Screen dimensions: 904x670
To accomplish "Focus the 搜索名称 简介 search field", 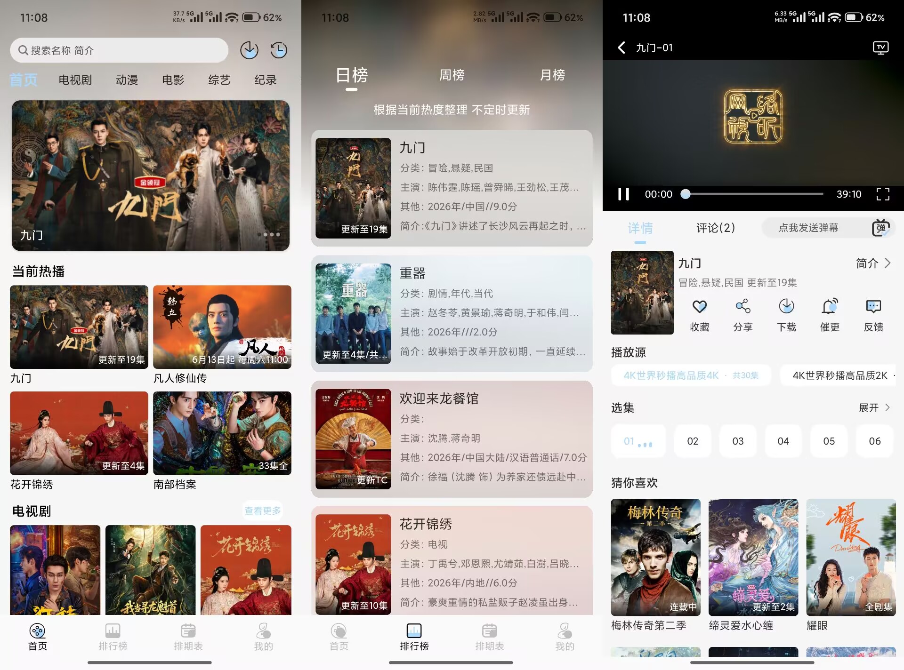I will 119,50.
